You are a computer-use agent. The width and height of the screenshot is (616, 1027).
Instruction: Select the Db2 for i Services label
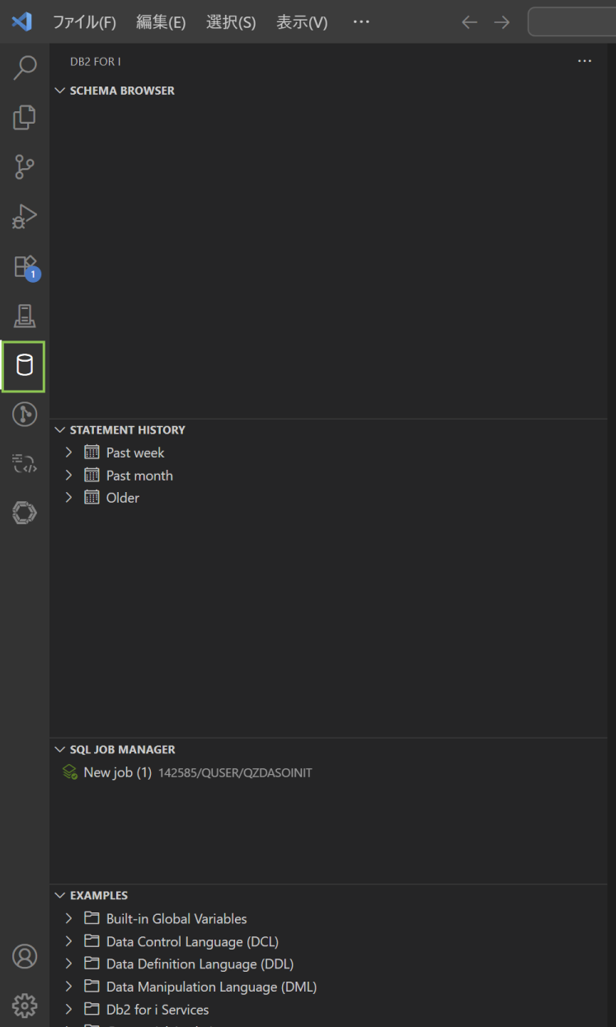coord(158,1009)
